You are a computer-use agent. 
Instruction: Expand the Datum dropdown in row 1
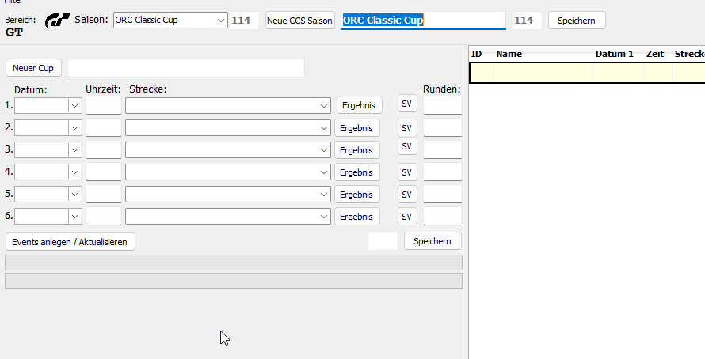point(74,105)
